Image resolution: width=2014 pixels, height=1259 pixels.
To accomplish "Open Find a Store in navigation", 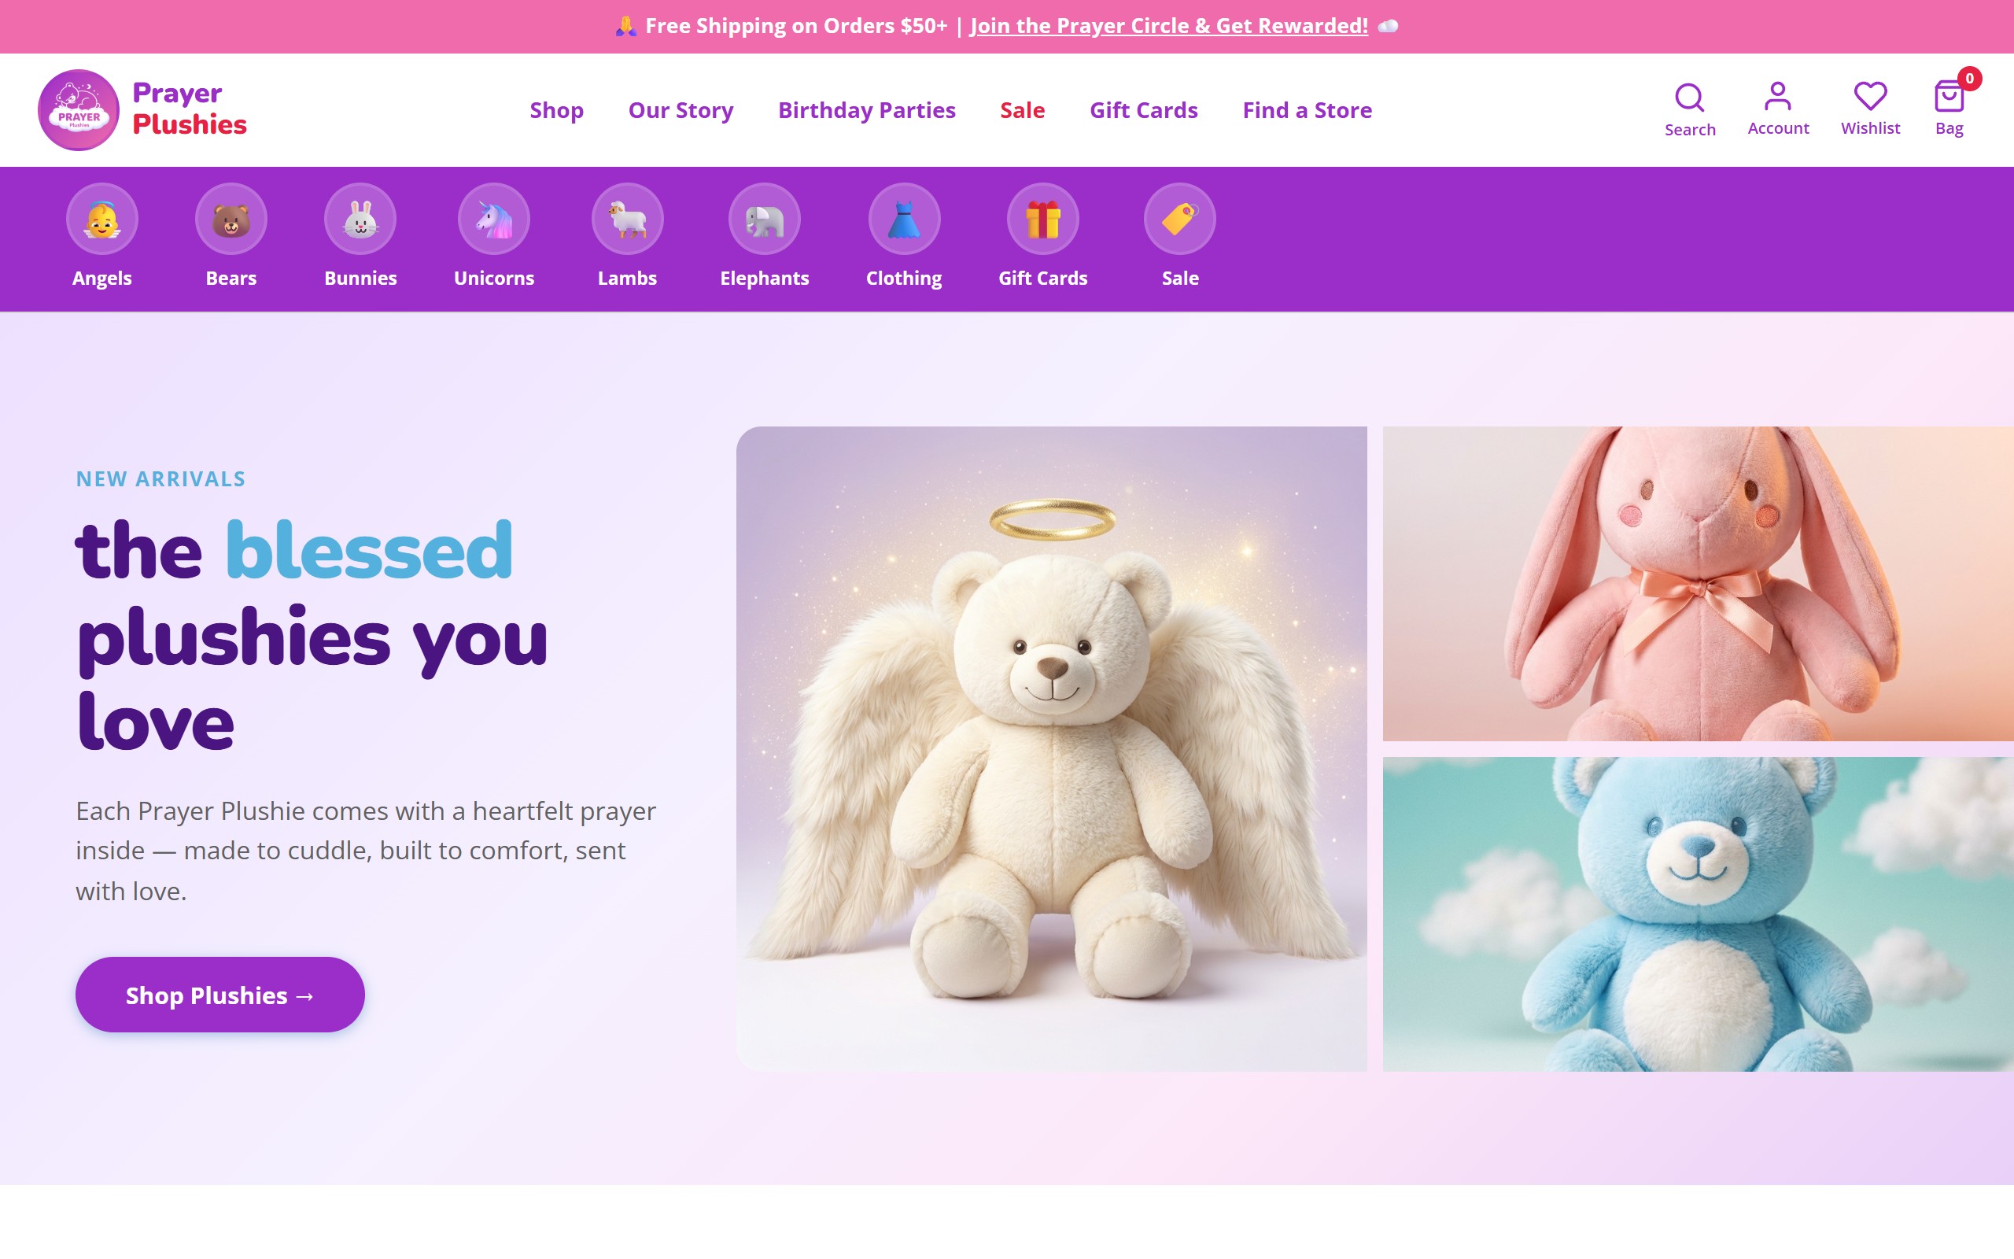I will (x=1307, y=110).
